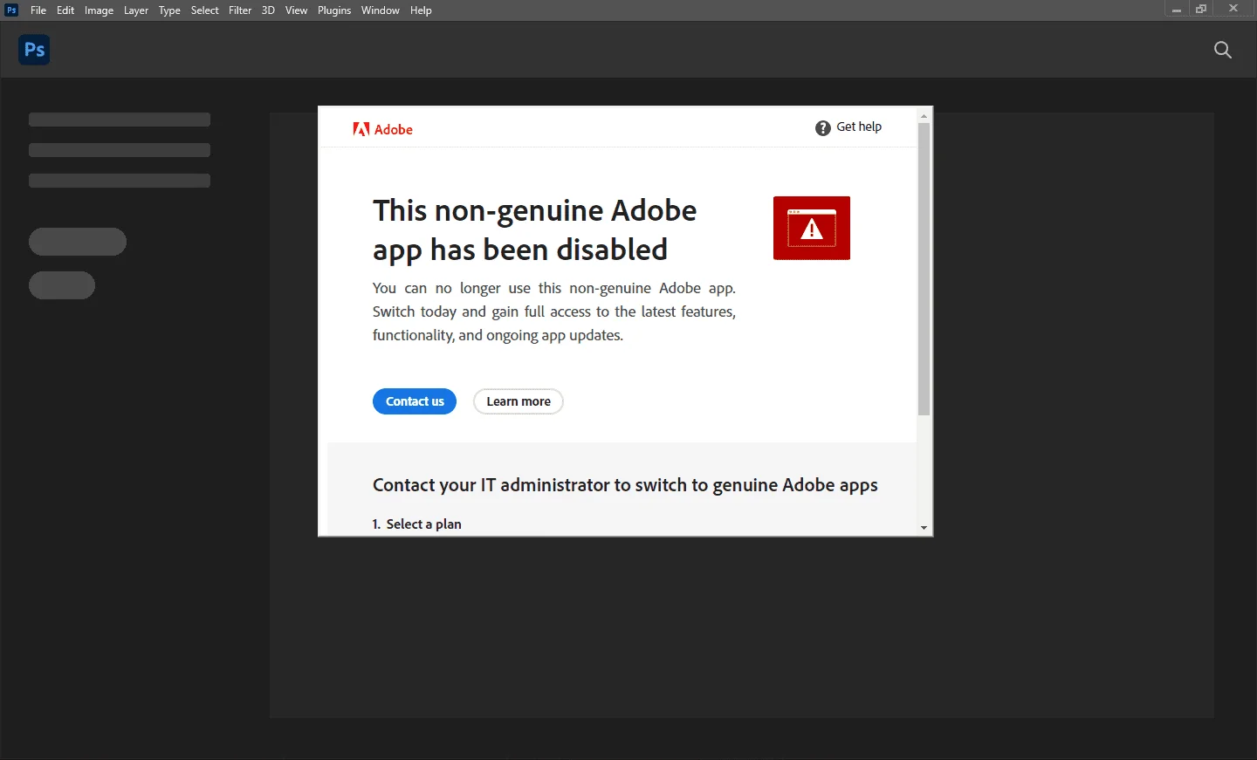Click the '1. Select a plan' step text

pyautogui.click(x=416, y=524)
